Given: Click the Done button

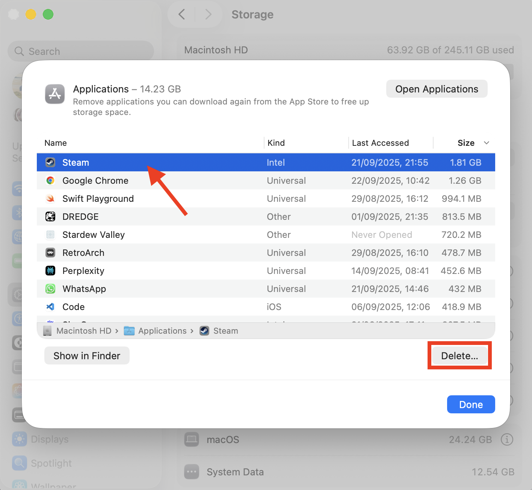Looking at the screenshot, I should click(x=471, y=404).
